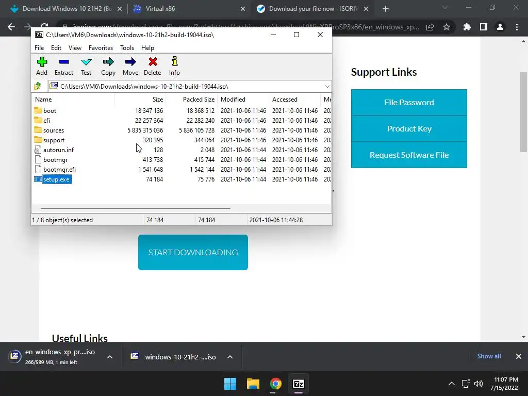Image resolution: width=528 pixels, height=396 pixels.
Task: Open the Help menu in 7-Zip
Action: tap(147, 48)
